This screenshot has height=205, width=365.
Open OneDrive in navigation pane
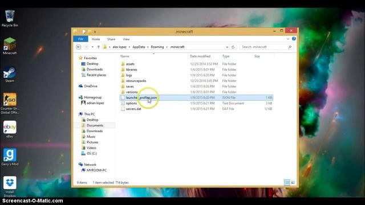coord(91,86)
